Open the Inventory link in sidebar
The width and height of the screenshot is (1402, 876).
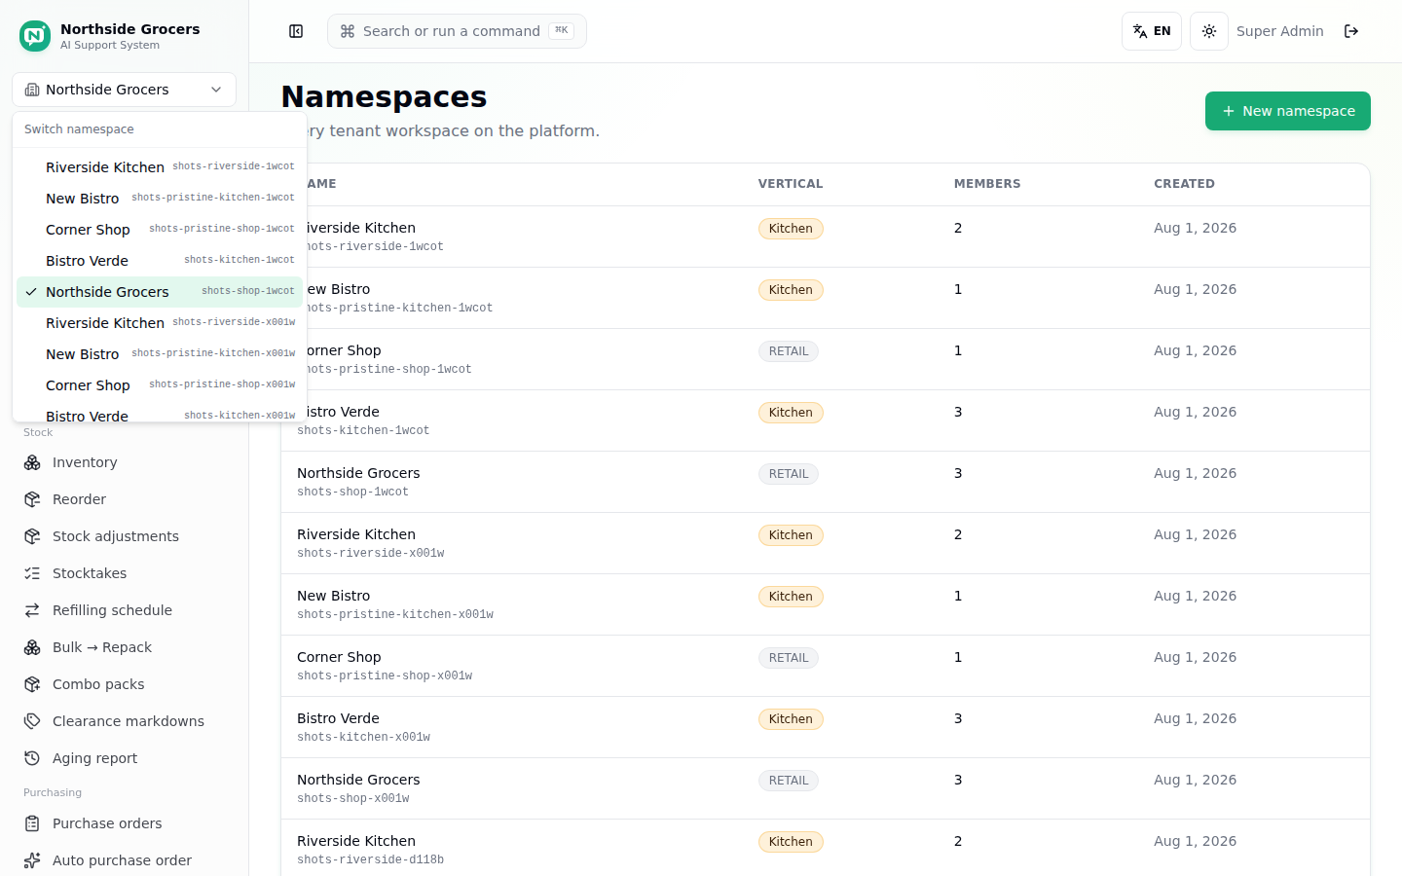(124, 462)
